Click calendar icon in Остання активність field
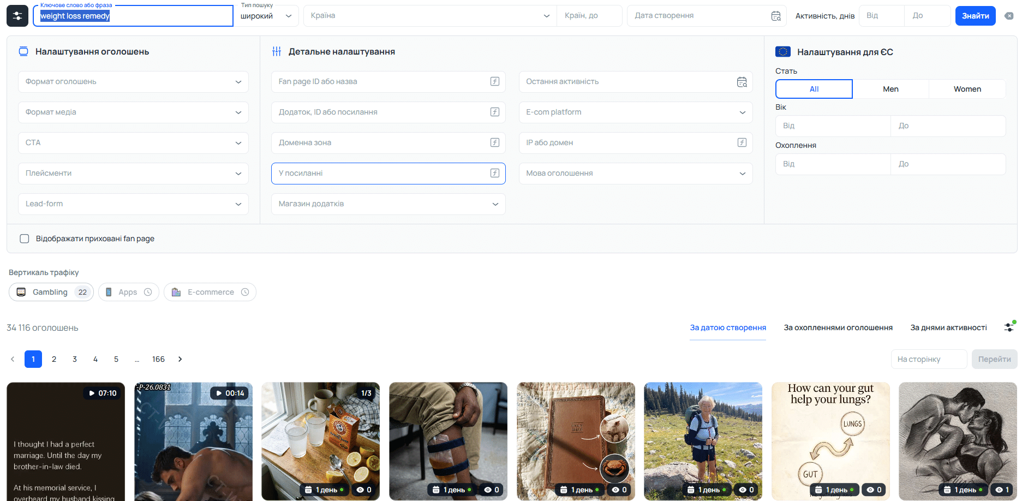The width and height of the screenshot is (1028, 501). (742, 82)
